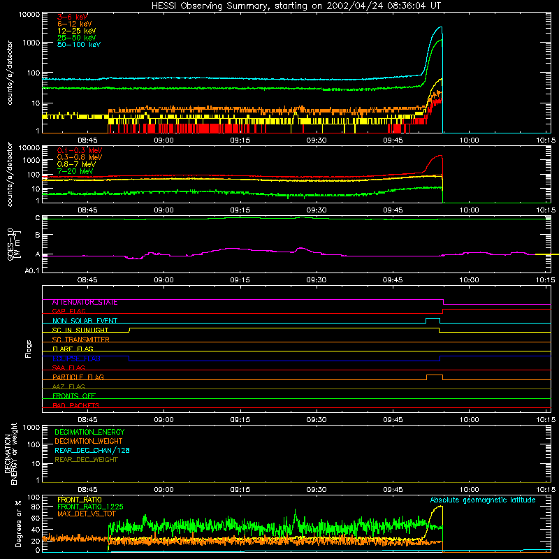Select the BAD_PACKETS flag label
This screenshot has width=559, height=559.
tap(76, 405)
